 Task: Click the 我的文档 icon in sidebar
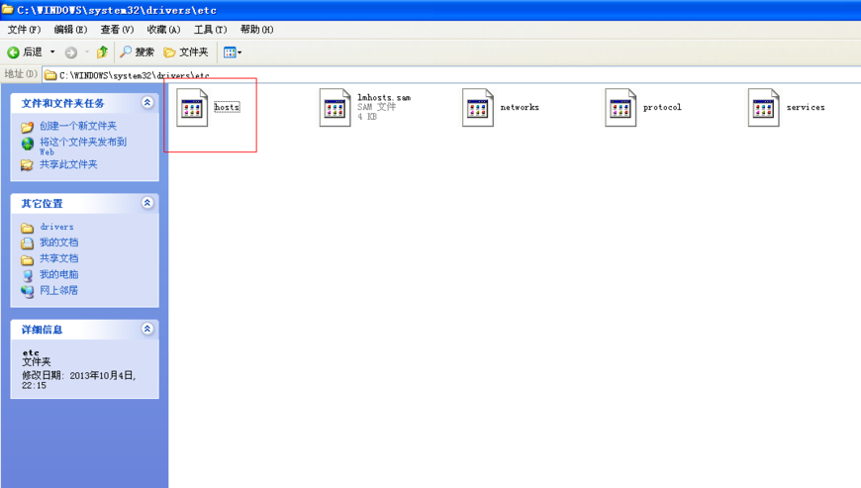(x=27, y=244)
